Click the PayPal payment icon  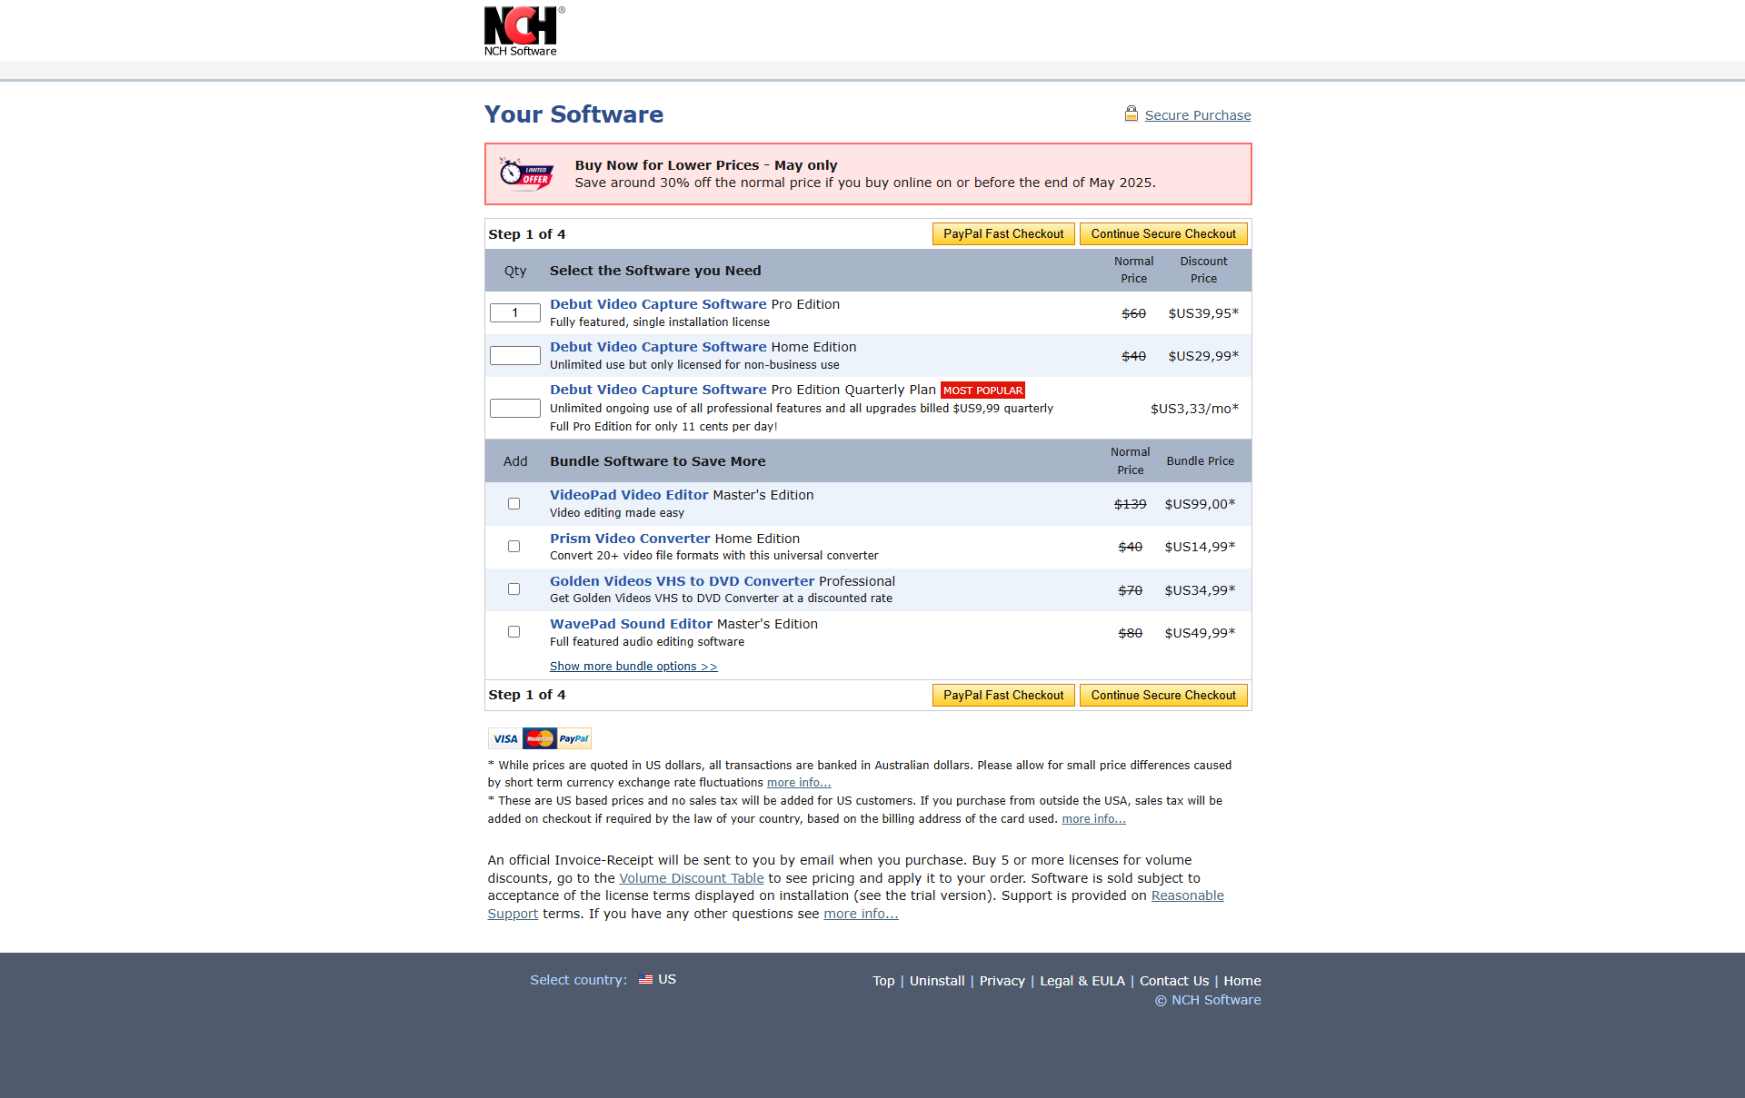[574, 738]
